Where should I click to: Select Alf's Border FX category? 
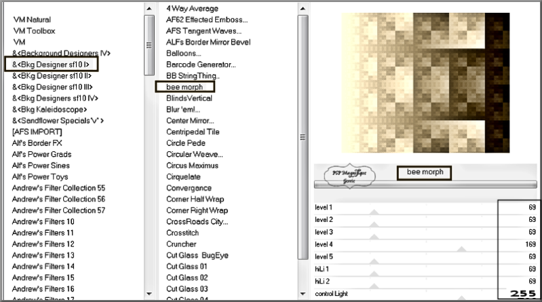37,143
